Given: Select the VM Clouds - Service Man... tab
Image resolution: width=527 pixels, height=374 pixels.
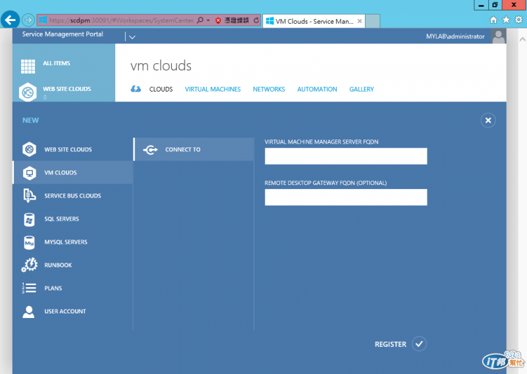Looking at the screenshot, I should (x=314, y=21).
